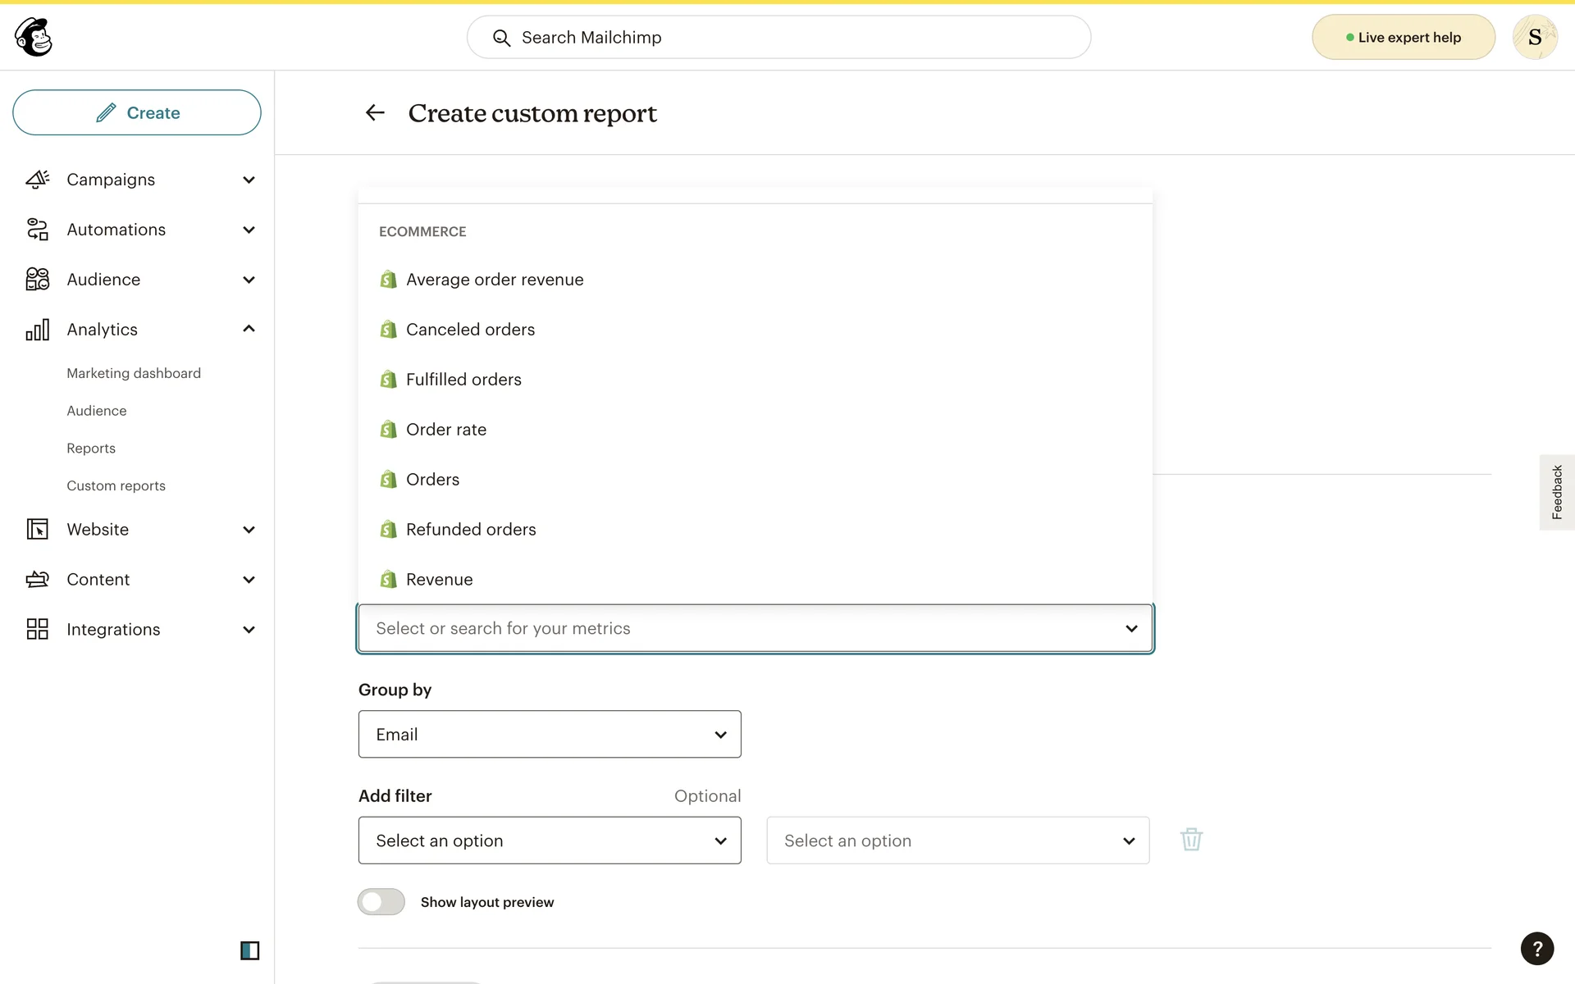Click the Integrations grid icon
Image resolution: width=1575 pixels, height=984 pixels.
tap(38, 629)
